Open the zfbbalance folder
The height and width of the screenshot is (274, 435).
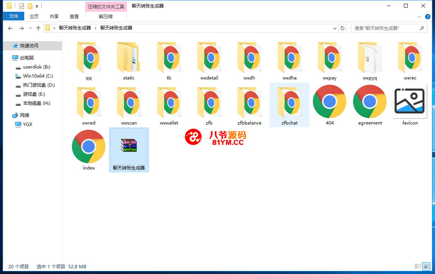point(249,103)
